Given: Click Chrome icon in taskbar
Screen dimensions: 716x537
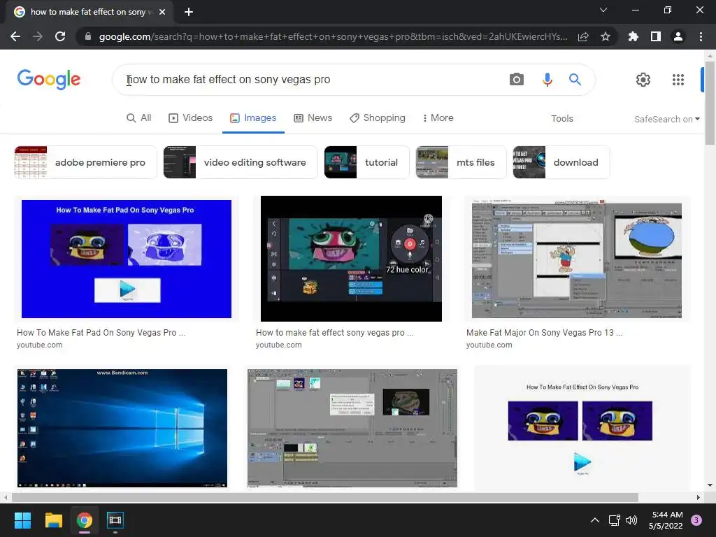Looking at the screenshot, I should point(85,520).
